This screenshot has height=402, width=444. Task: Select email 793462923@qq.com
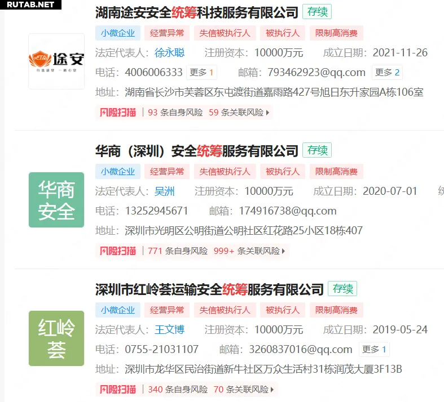point(316,73)
